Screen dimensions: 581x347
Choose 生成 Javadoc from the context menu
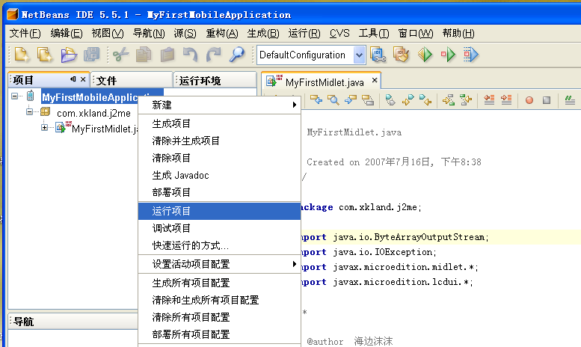tap(219, 175)
